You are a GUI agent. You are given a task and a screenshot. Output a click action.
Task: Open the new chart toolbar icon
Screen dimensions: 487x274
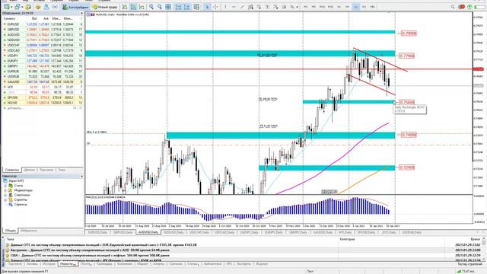point(8,7)
